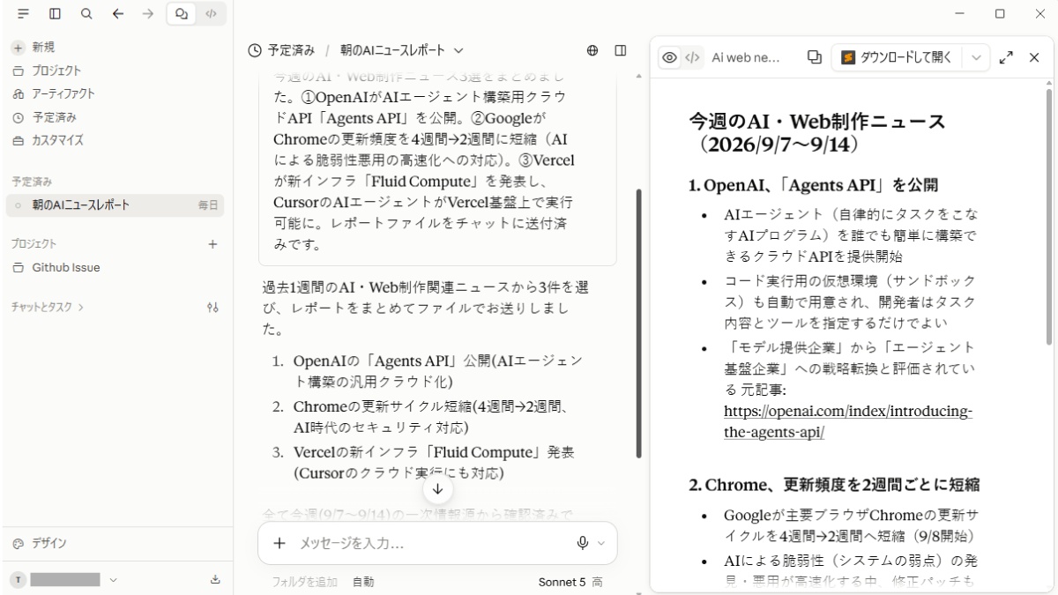Expand the download options chevron

point(975,57)
